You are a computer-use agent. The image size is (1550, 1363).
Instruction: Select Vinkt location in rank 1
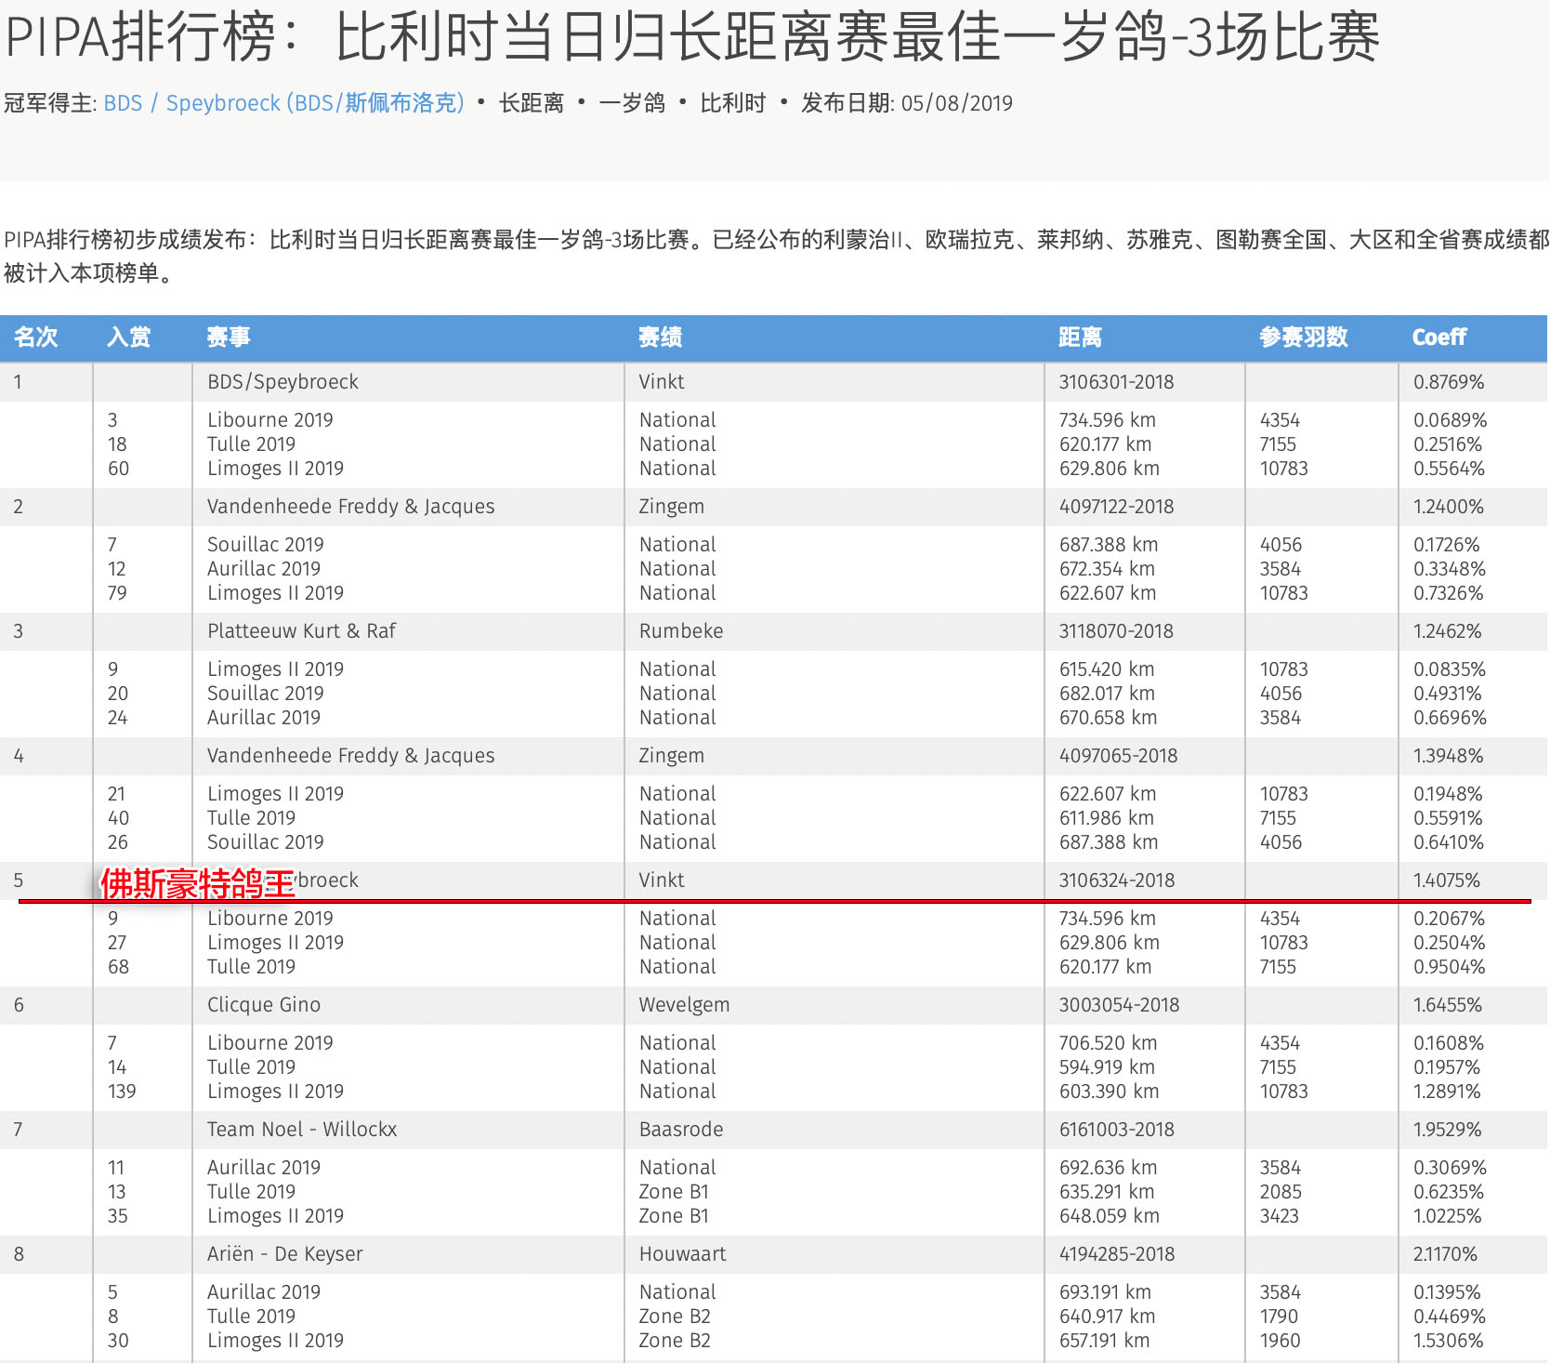[661, 382]
